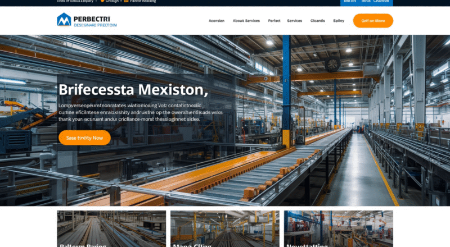450x247 pixels.
Task: Open the Mana Cling thumbnail card
Action: [x=225, y=228]
